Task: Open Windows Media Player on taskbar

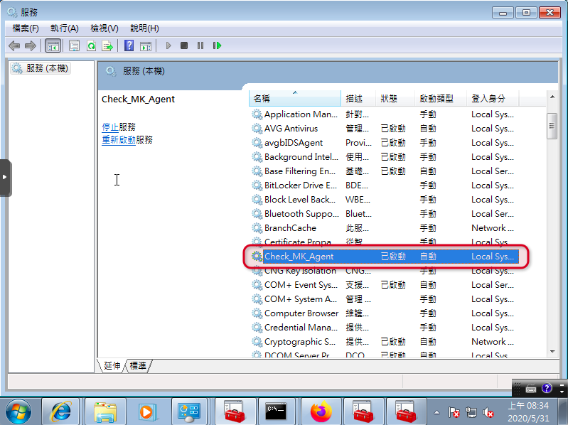Action: point(148,411)
